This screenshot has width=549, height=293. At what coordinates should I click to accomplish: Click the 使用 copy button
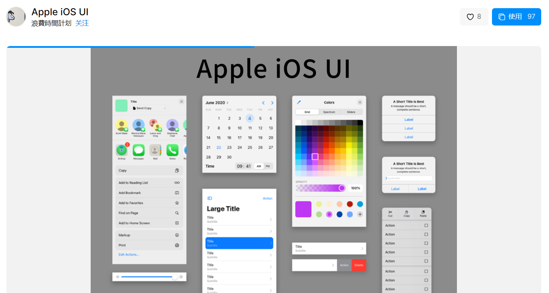coord(516,17)
